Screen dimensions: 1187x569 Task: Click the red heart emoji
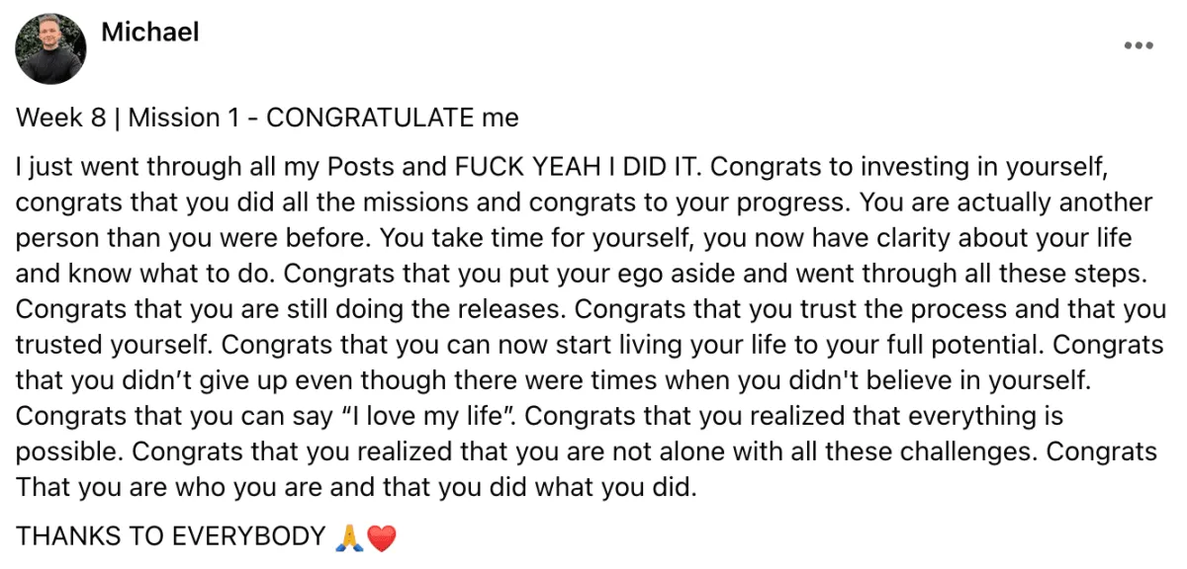(381, 537)
